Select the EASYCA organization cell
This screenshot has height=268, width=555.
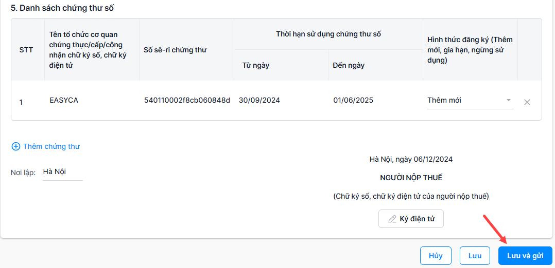pyautogui.click(x=64, y=101)
